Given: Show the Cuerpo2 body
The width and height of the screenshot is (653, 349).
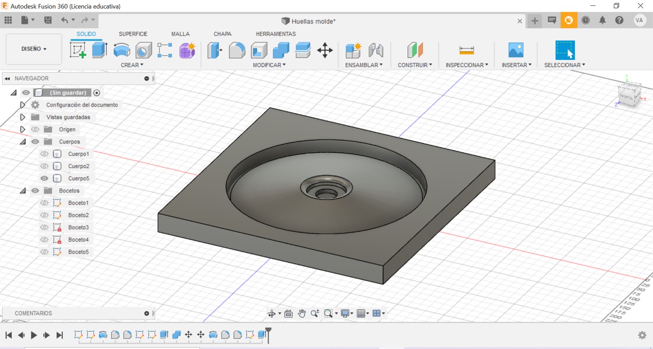Looking at the screenshot, I should point(44,166).
